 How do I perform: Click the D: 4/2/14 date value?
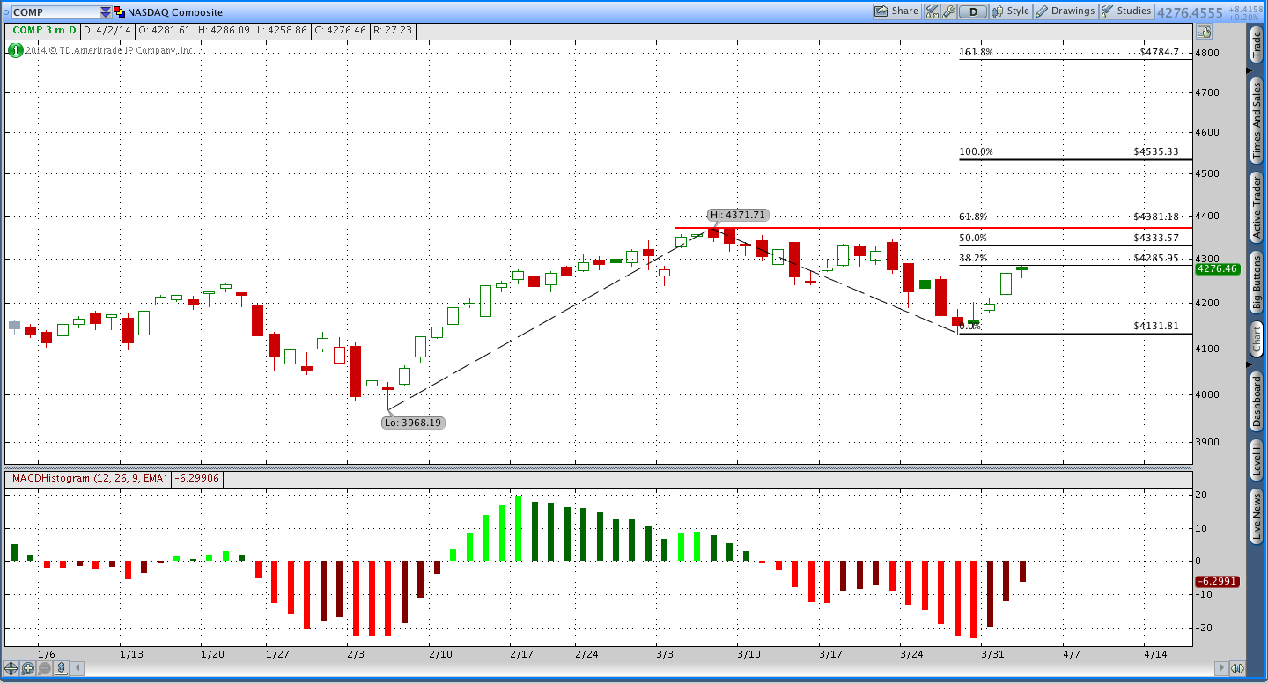click(107, 30)
